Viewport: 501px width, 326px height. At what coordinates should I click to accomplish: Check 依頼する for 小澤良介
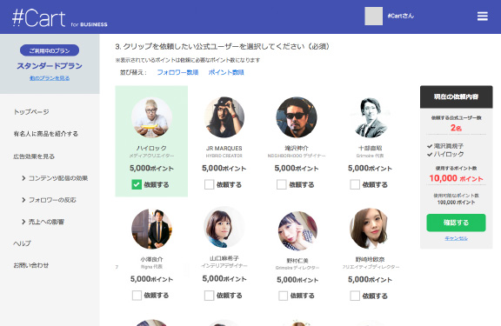137,296
